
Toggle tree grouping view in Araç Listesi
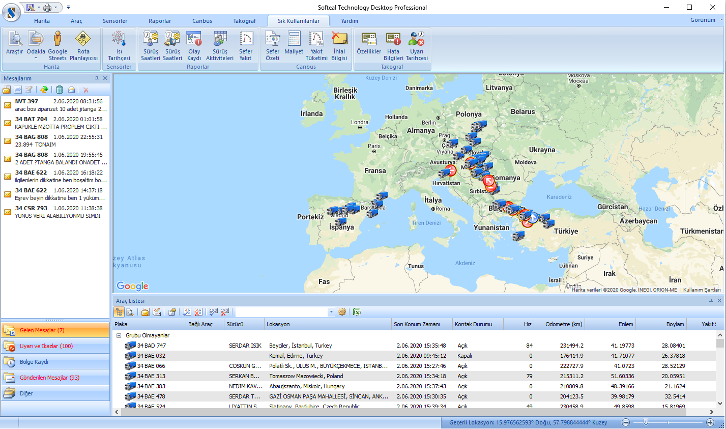(119, 312)
